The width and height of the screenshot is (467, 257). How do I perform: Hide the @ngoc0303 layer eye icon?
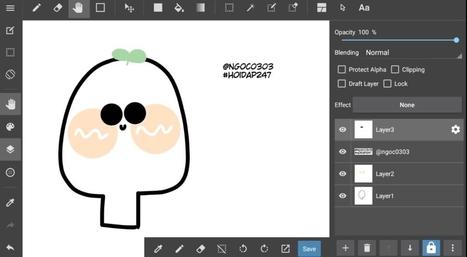[342, 152]
